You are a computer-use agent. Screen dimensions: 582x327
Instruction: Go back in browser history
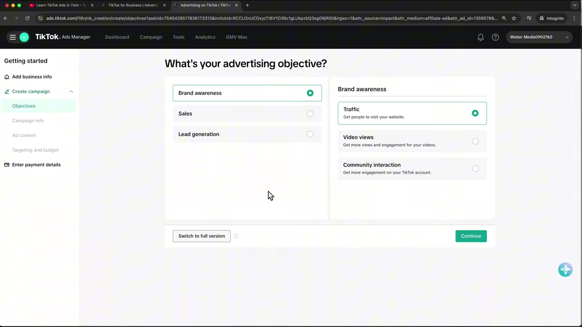[5, 18]
